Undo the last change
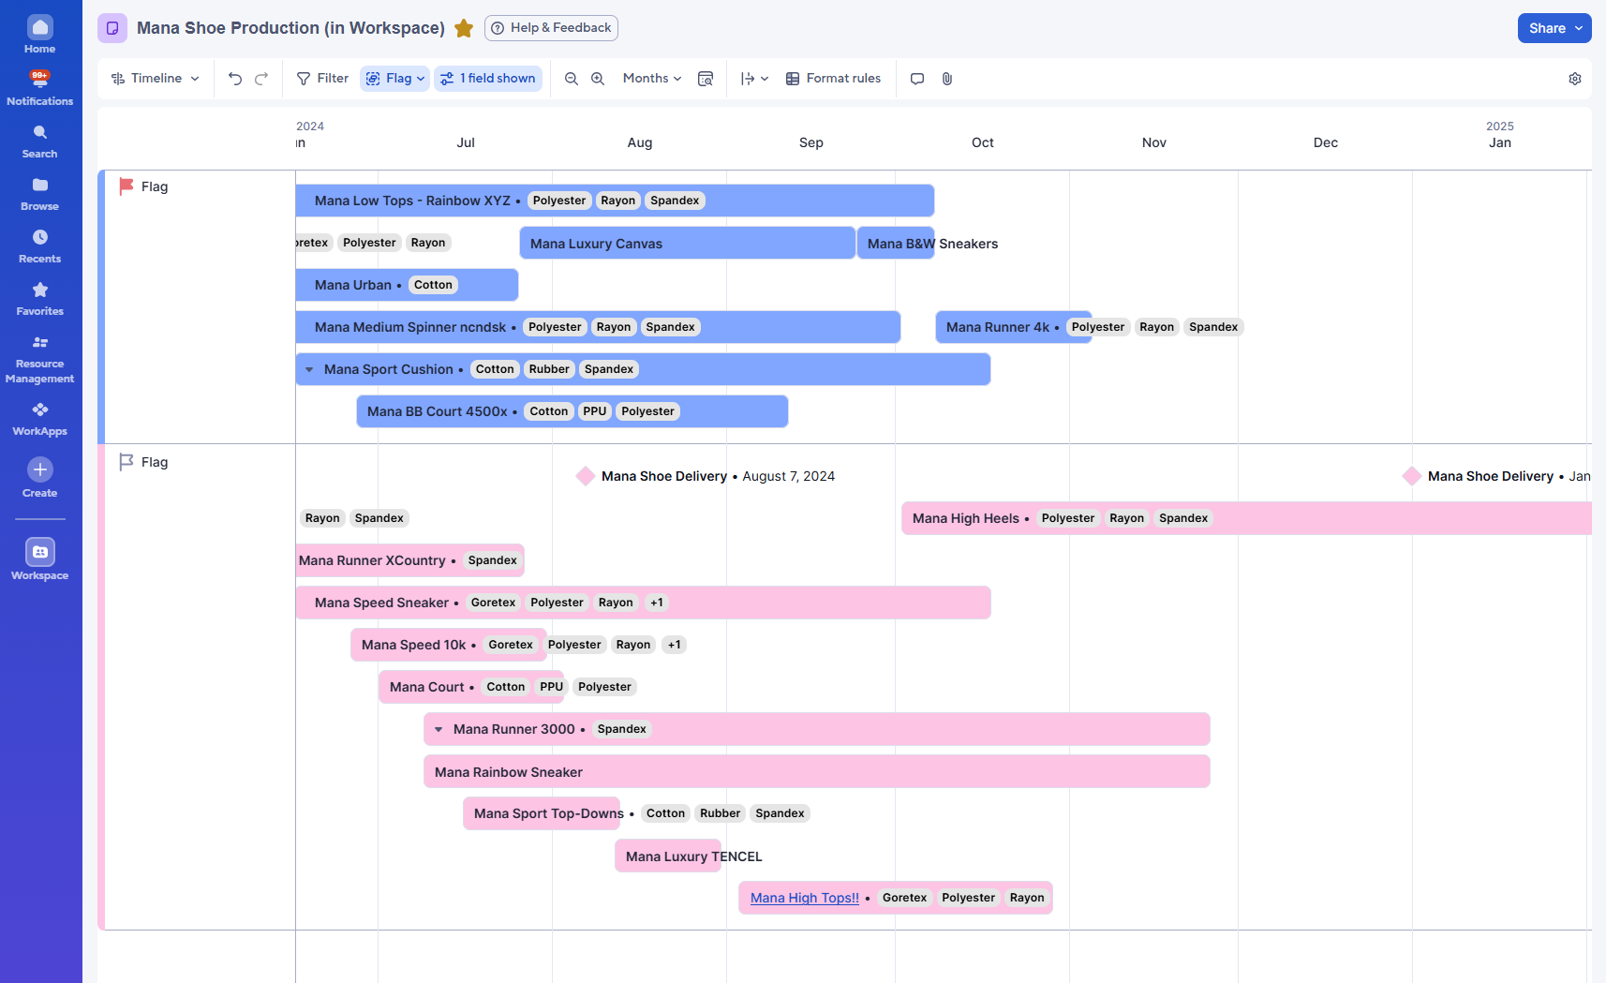This screenshot has width=1606, height=983. pyautogui.click(x=235, y=78)
